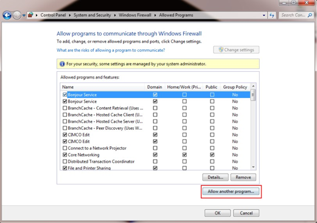Image resolution: width=317 pixels, height=223 pixels.
Task: Click the search magnifier icon
Action: click(310, 15)
